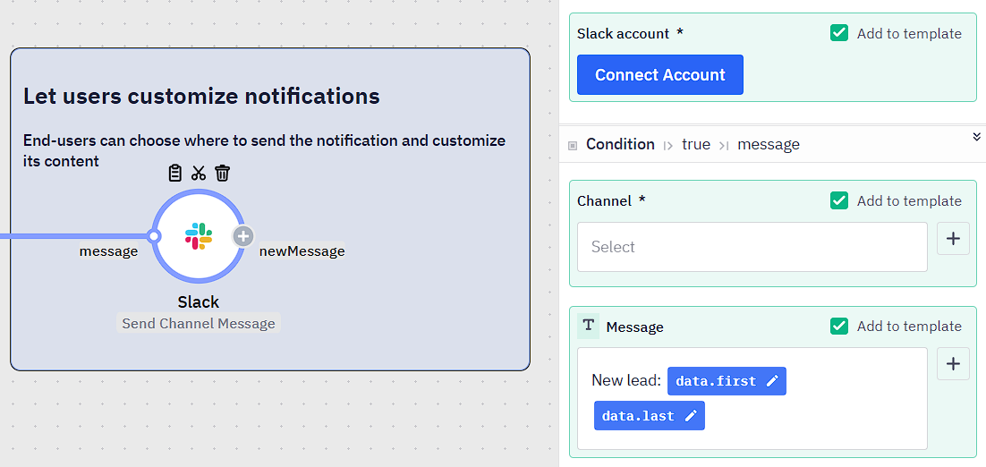
Task: Click the Slack logo node
Action: point(199,236)
